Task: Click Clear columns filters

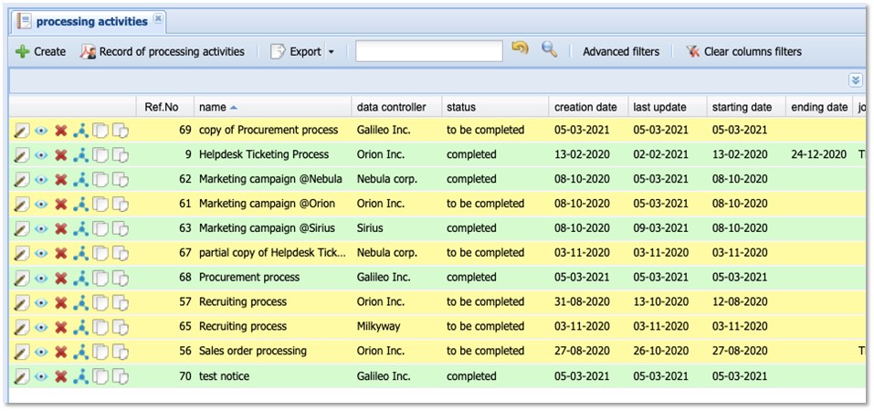Action: pos(744,52)
